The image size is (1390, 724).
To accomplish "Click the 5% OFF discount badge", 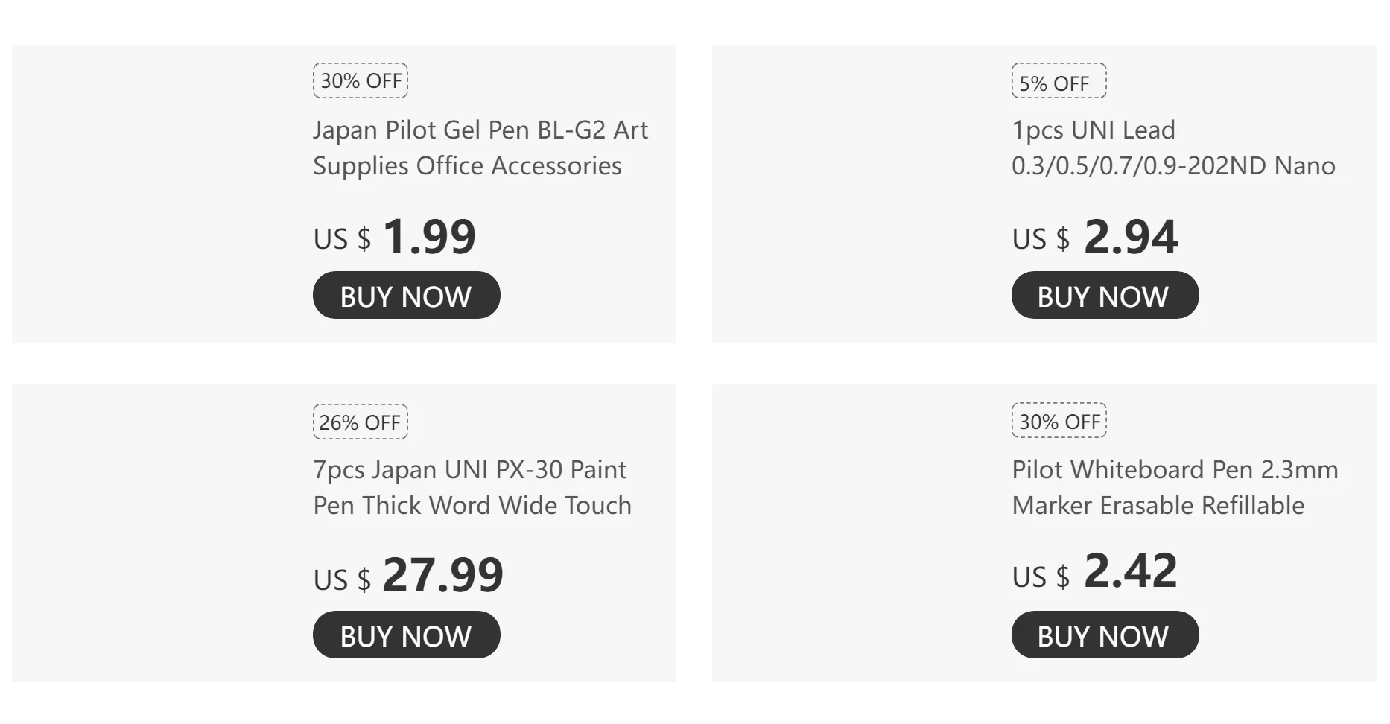I will [1059, 81].
